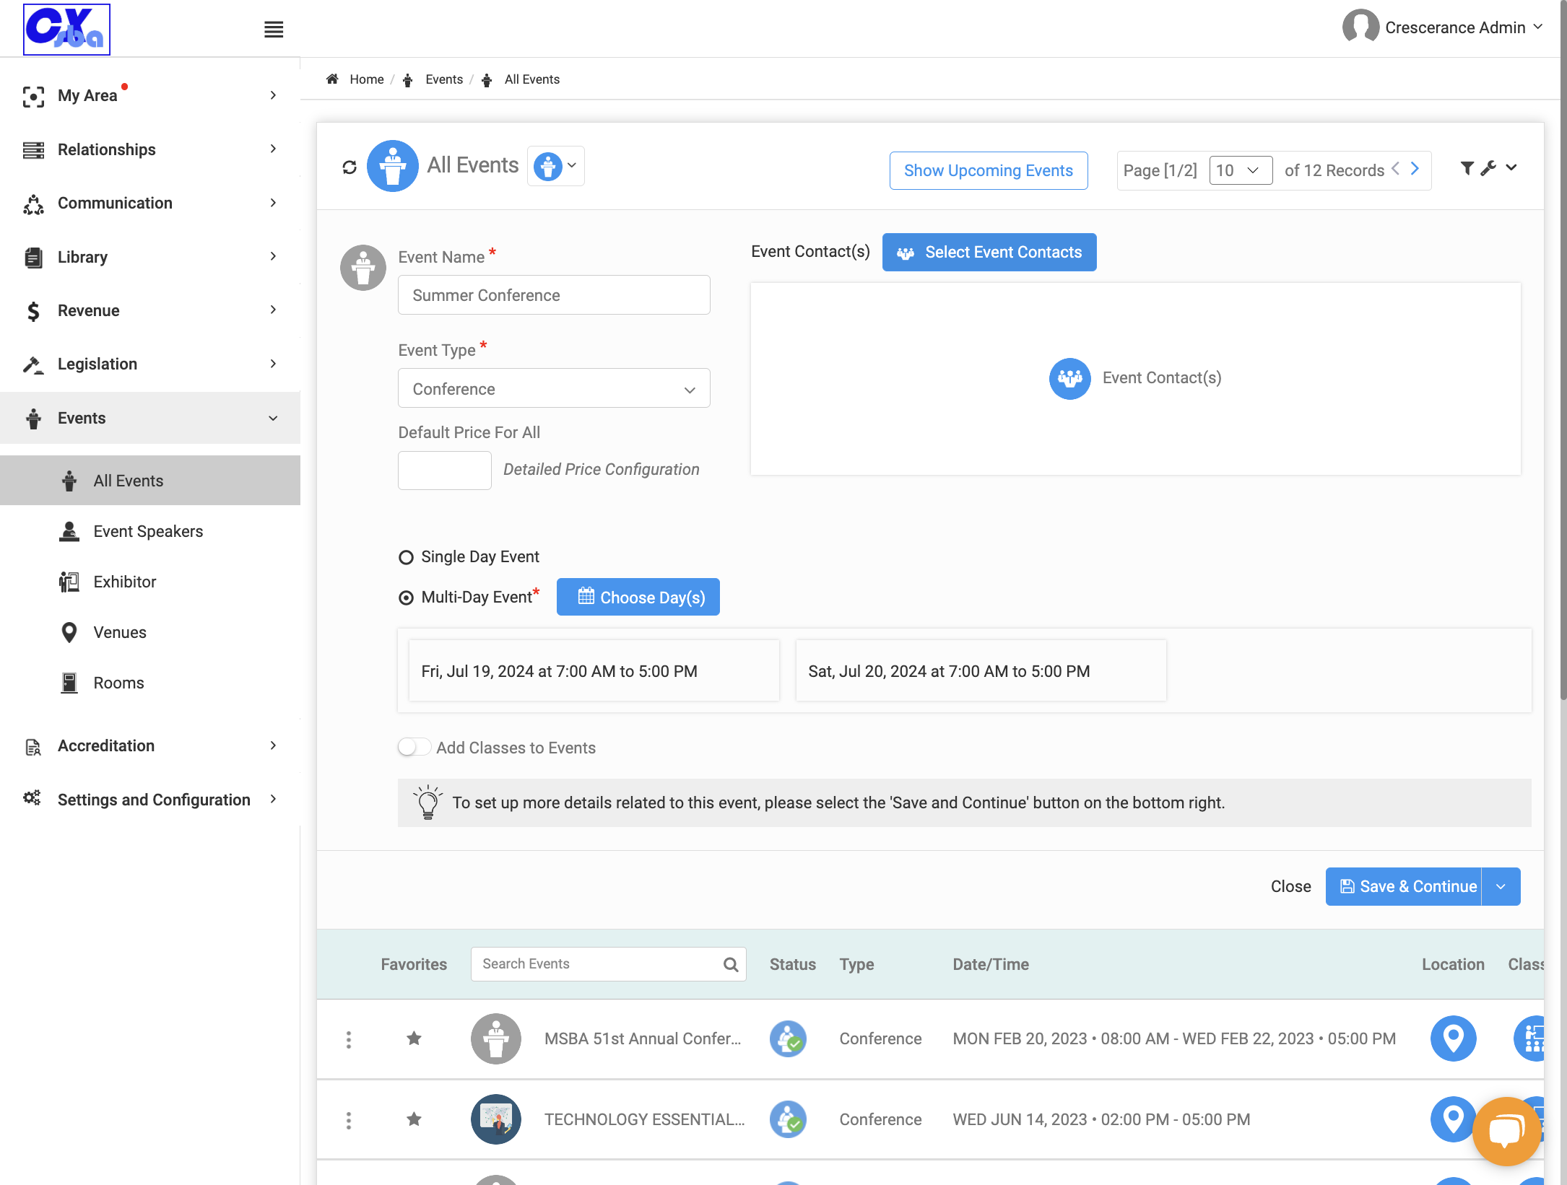
Task: Click the wrench tools icon
Action: pyautogui.click(x=1488, y=168)
